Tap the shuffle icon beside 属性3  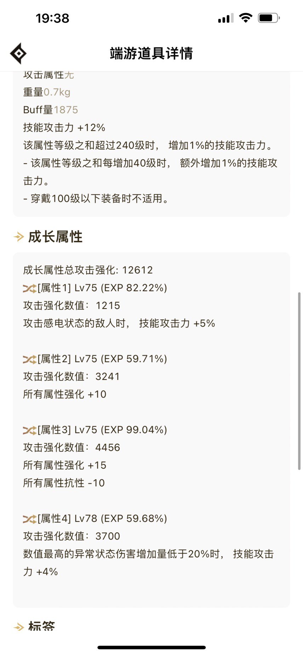[x=30, y=430]
